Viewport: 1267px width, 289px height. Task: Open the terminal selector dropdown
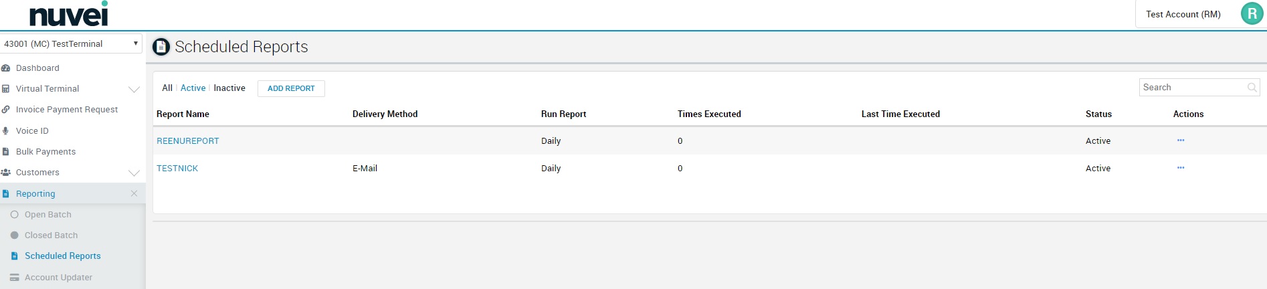coord(72,43)
